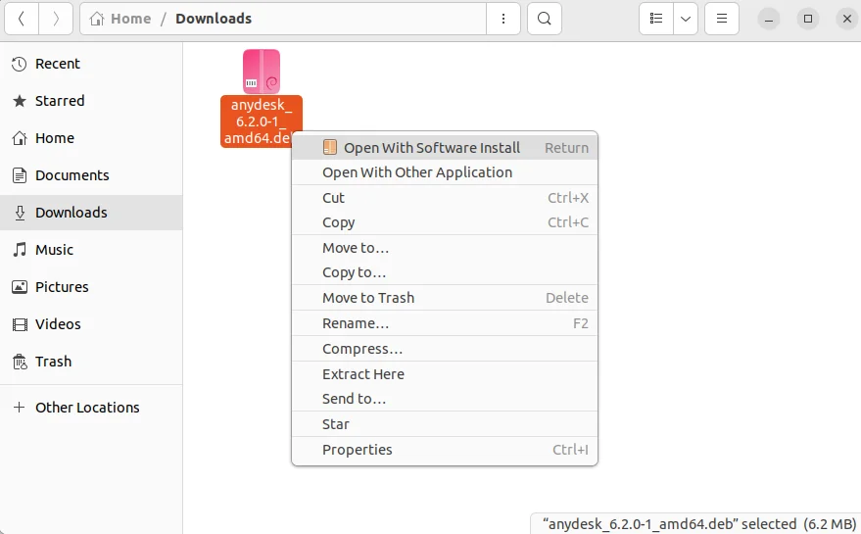
Task: Maximize the Files window
Action: (808, 19)
